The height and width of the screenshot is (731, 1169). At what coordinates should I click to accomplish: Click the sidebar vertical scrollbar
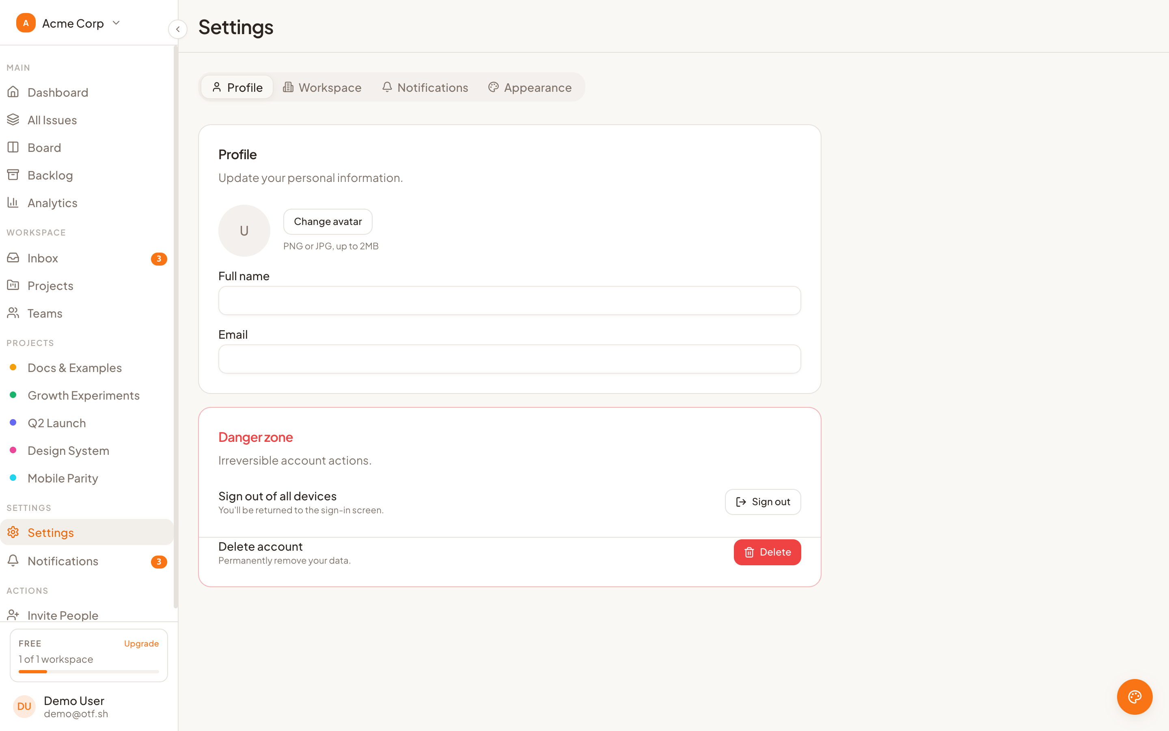click(176, 327)
